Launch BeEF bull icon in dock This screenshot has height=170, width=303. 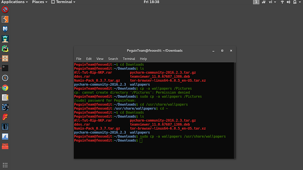pyautogui.click(x=5, y=107)
